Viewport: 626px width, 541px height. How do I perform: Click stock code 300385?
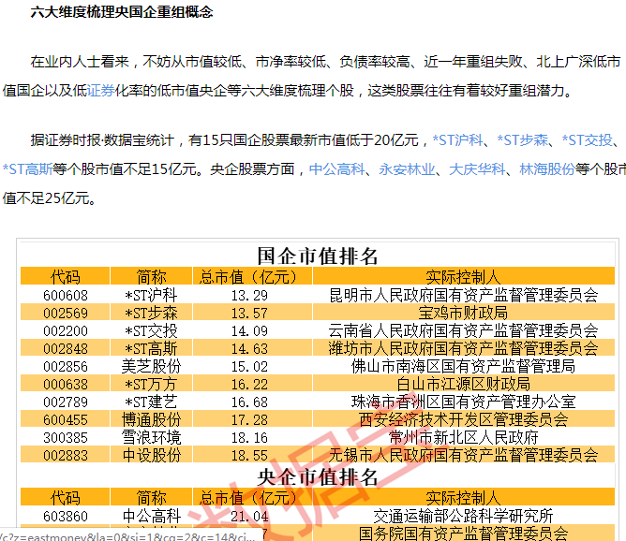(x=66, y=438)
